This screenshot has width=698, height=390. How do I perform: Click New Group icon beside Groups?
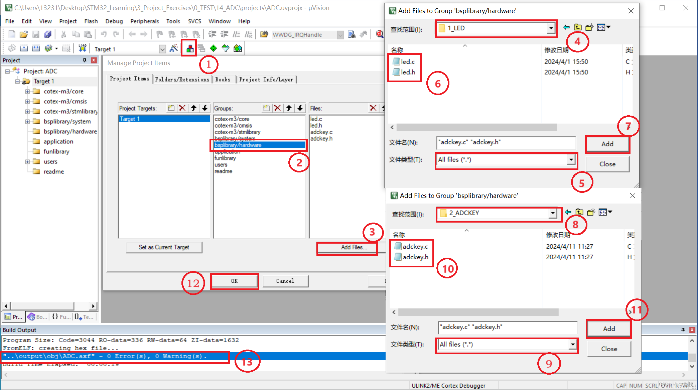[266, 108]
